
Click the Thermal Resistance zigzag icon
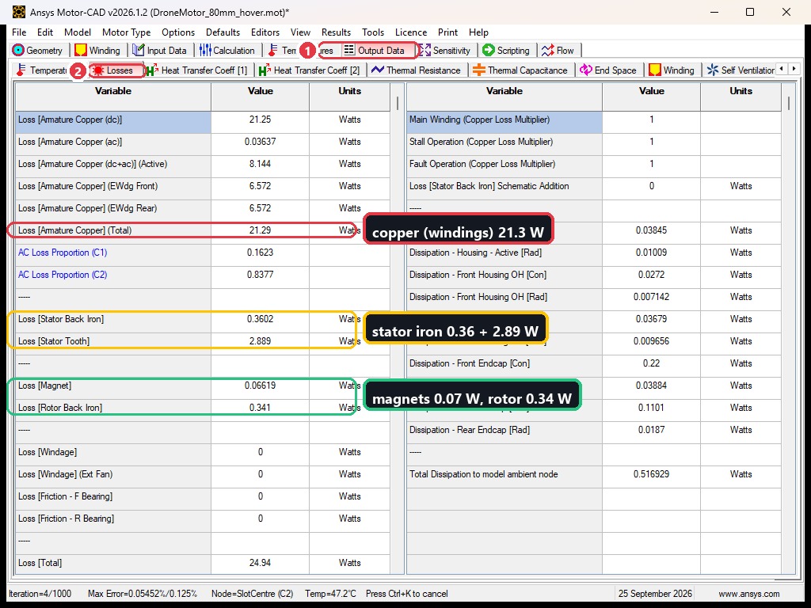(x=378, y=70)
